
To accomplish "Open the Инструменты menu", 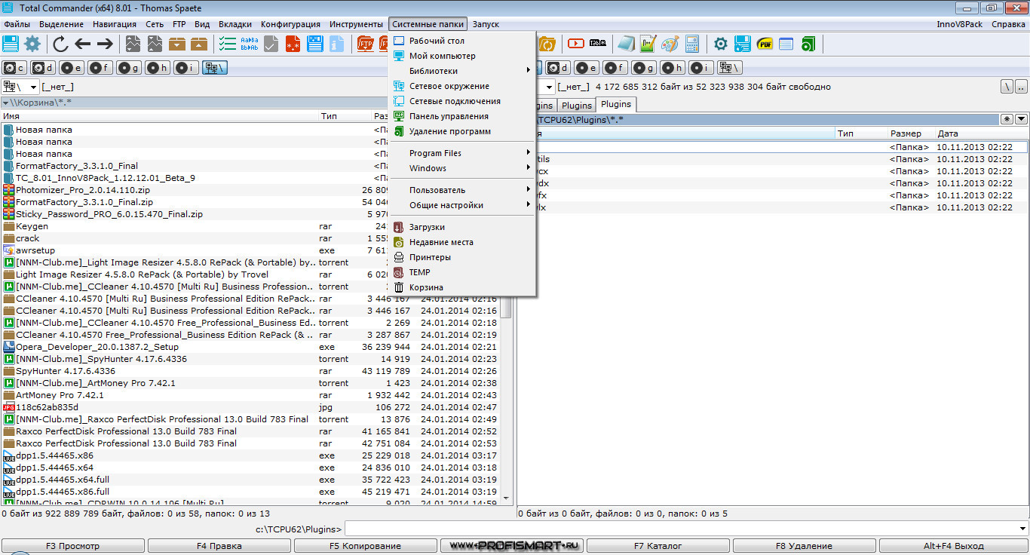I will pos(356,24).
